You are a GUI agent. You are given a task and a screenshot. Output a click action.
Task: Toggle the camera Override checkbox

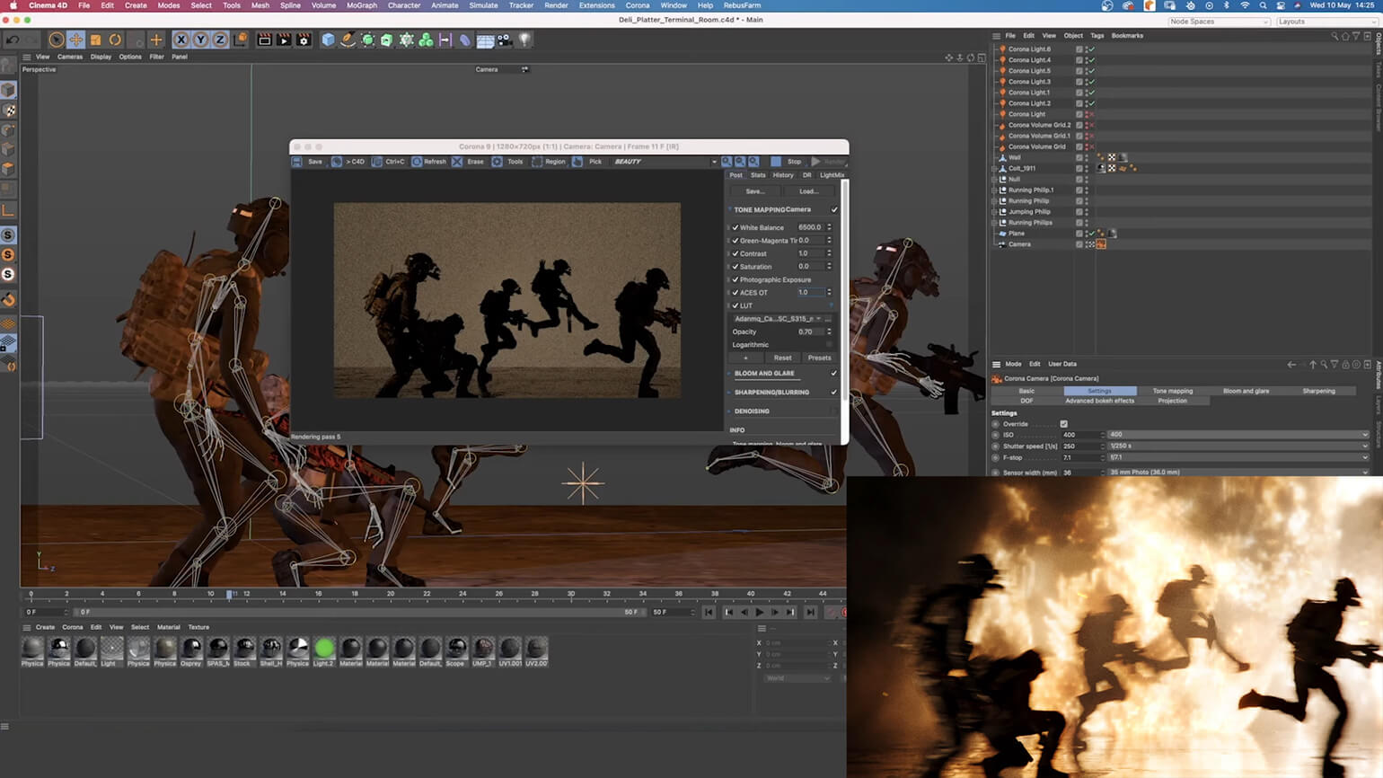(x=1064, y=424)
